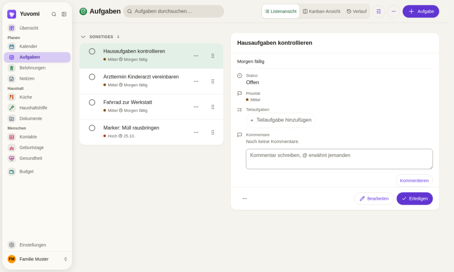This screenshot has height=272, width=454.
Task: Open Einstellungen settings
Action: (37, 245)
